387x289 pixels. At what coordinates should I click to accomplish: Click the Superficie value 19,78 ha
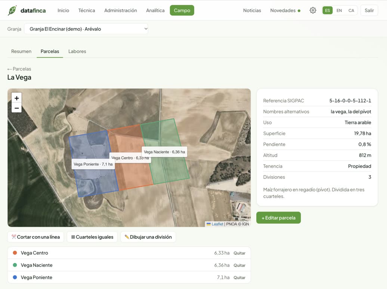click(362, 134)
